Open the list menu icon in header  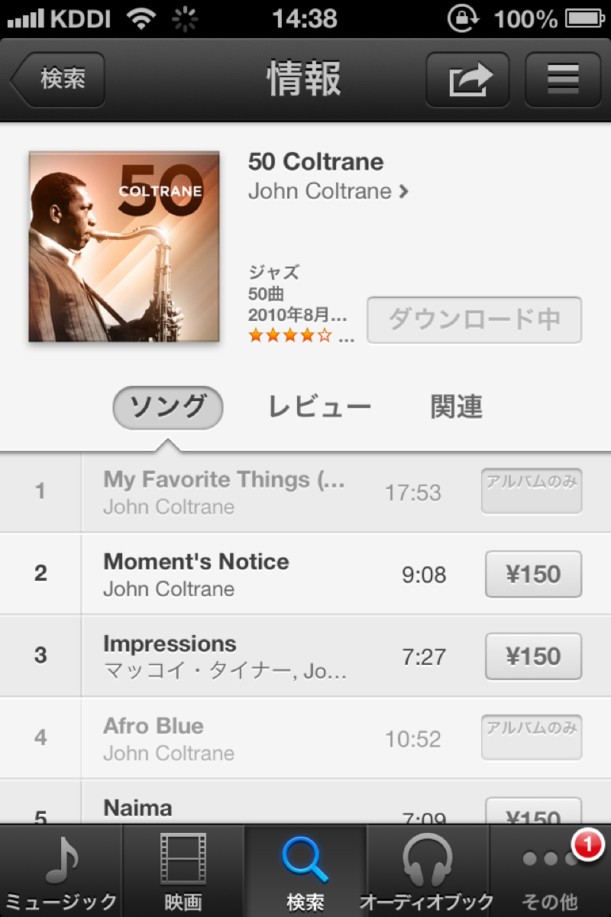pos(563,79)
